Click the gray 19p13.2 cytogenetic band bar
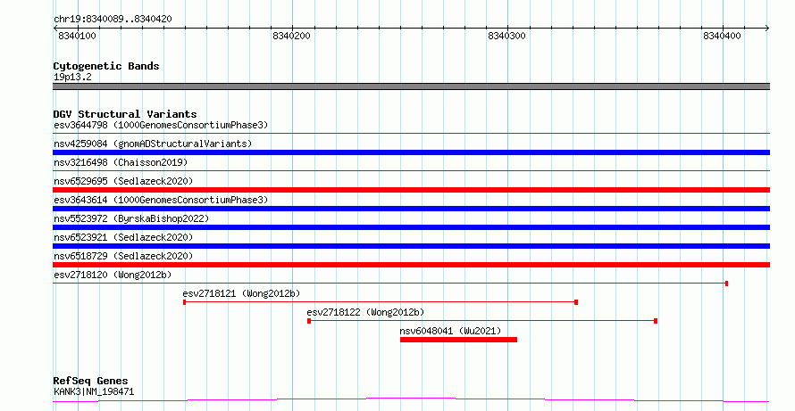Screen dimensions: 795x411 (x=411, y=86)
